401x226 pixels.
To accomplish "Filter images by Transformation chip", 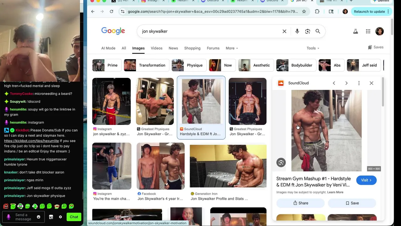I will (146, 65).
